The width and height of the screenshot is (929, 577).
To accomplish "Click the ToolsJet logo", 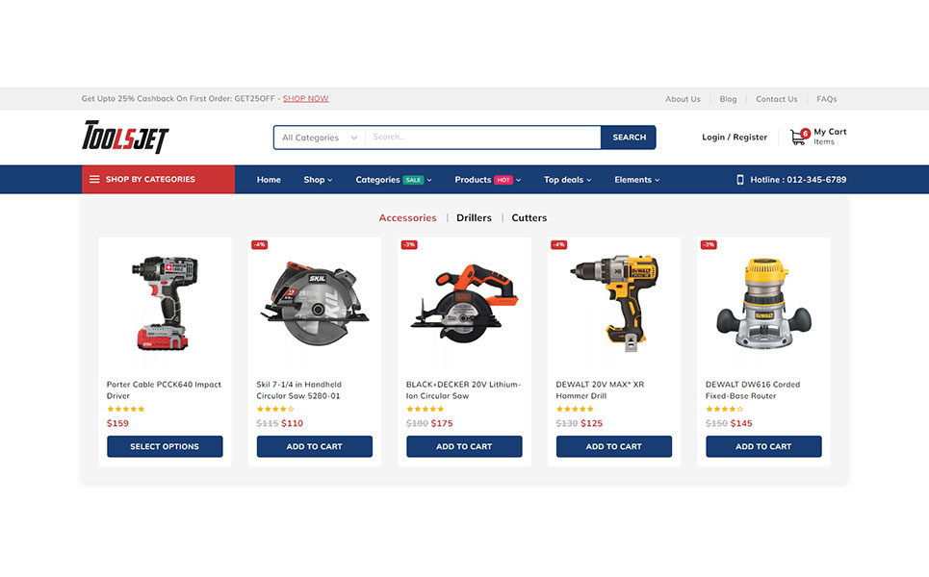I will (x=125, y=138).
